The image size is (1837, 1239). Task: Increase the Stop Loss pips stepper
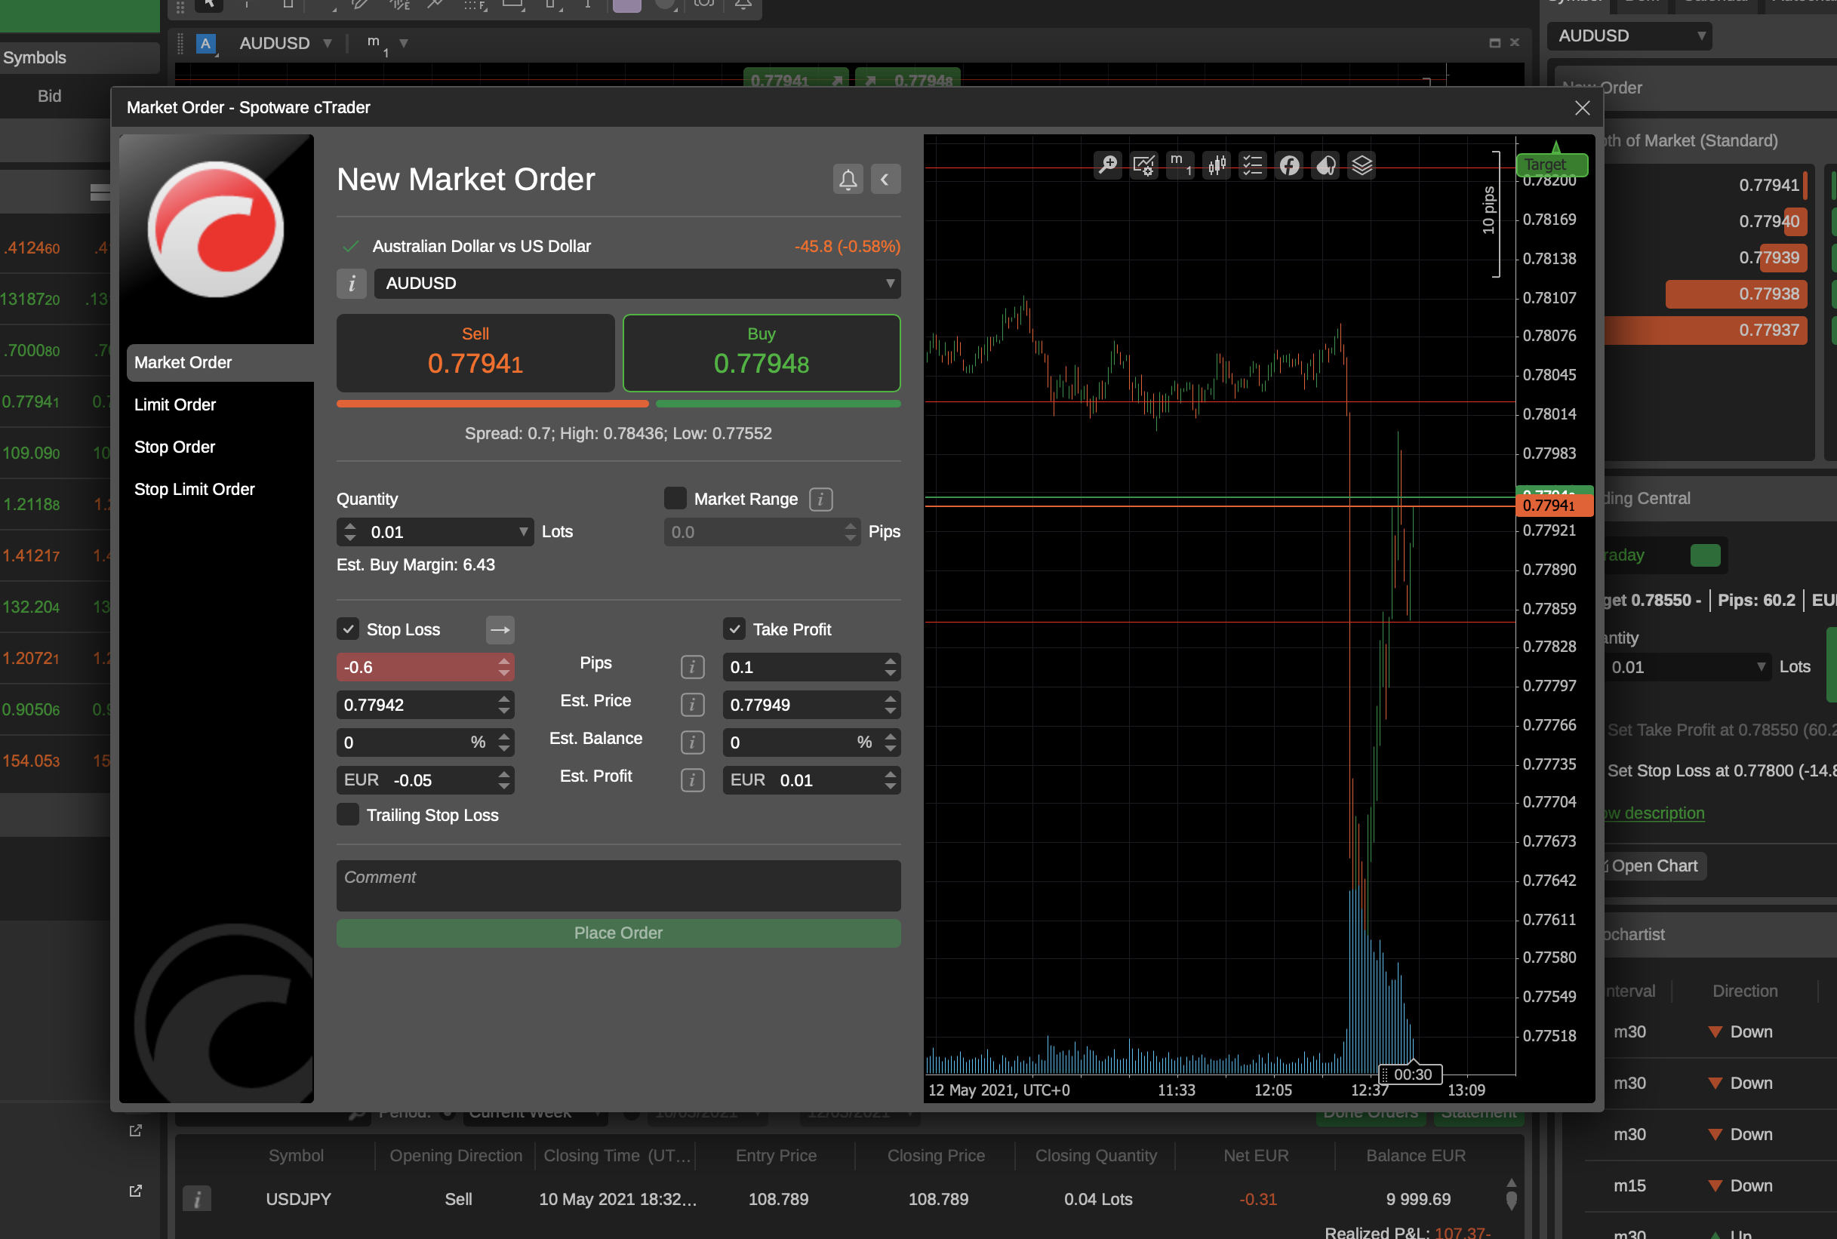click(504, 662)
